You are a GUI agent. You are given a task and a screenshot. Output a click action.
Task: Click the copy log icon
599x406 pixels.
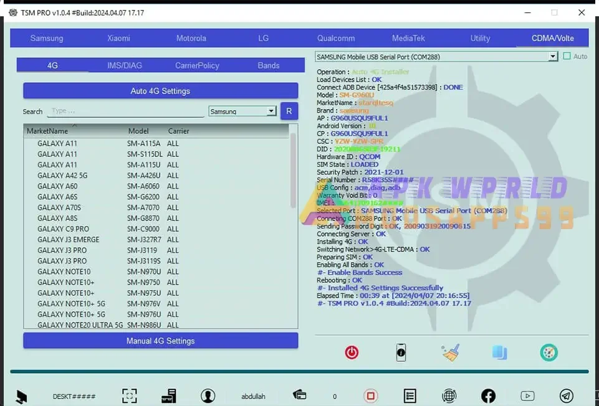[x=499, y=352]
